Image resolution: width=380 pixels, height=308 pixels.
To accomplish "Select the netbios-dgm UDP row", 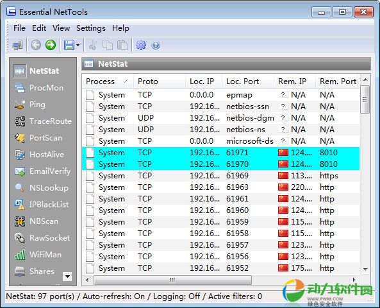I will [221, 118].
